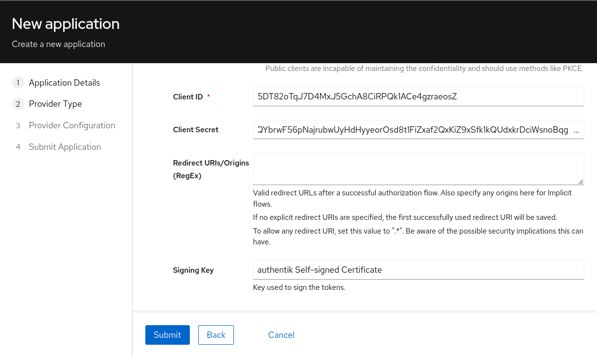This screenshot has height=356, width=597.
Task: Select authentik Self-signed Certificate option
Action: click(320, 269)
